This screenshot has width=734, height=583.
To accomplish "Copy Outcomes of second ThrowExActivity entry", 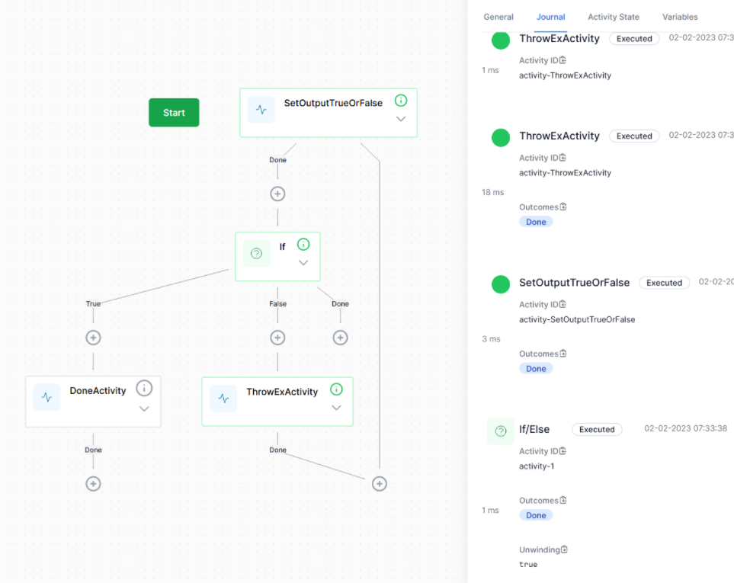I will coord(563,207).
